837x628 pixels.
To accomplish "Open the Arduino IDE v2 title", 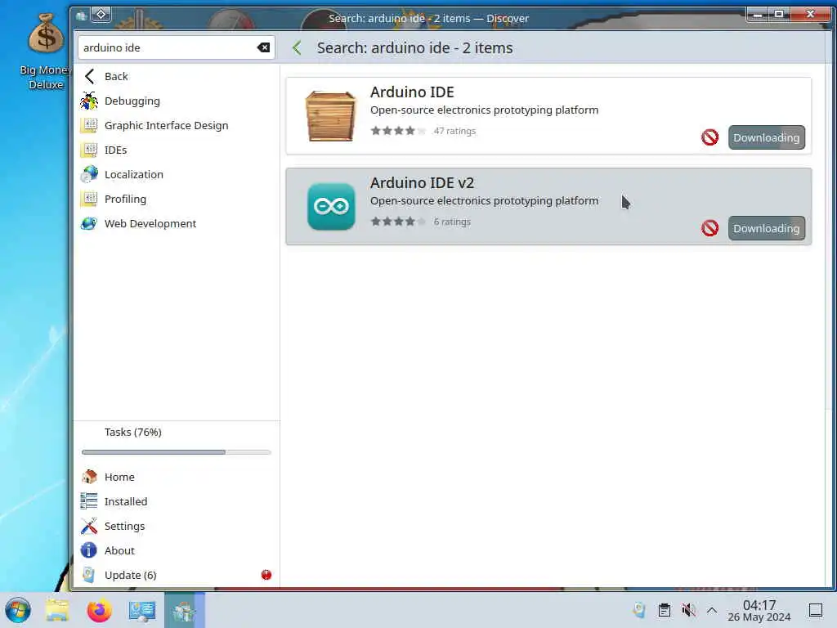I will click(x=422, y=182).
